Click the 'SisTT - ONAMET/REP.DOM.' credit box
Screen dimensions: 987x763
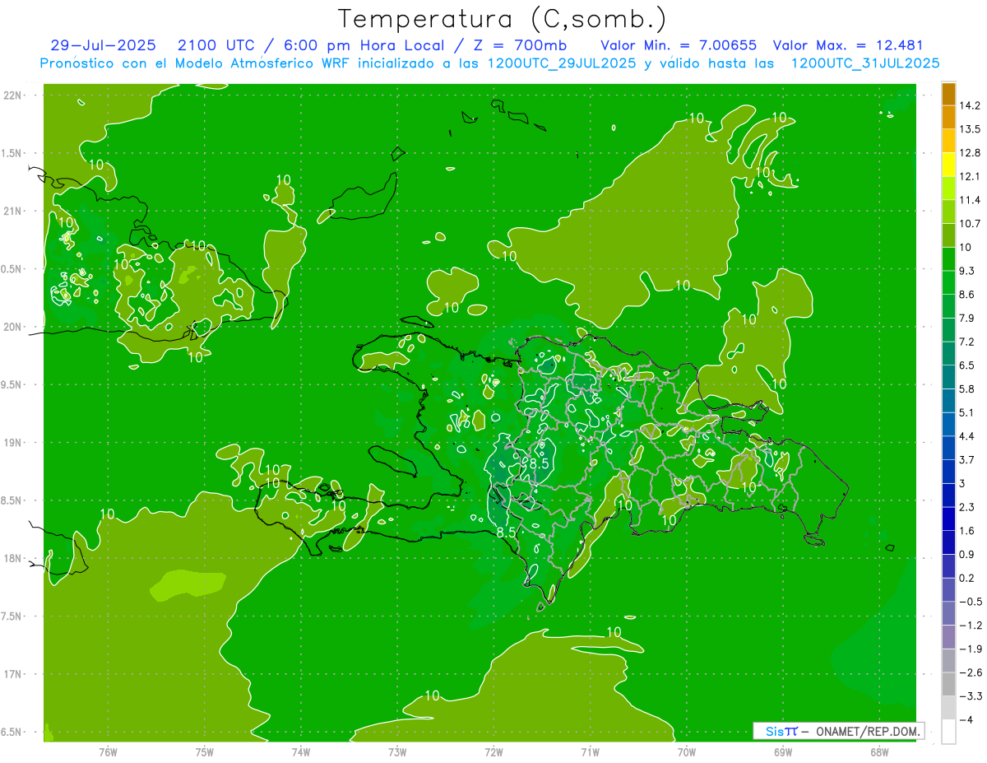coord(837,731)
